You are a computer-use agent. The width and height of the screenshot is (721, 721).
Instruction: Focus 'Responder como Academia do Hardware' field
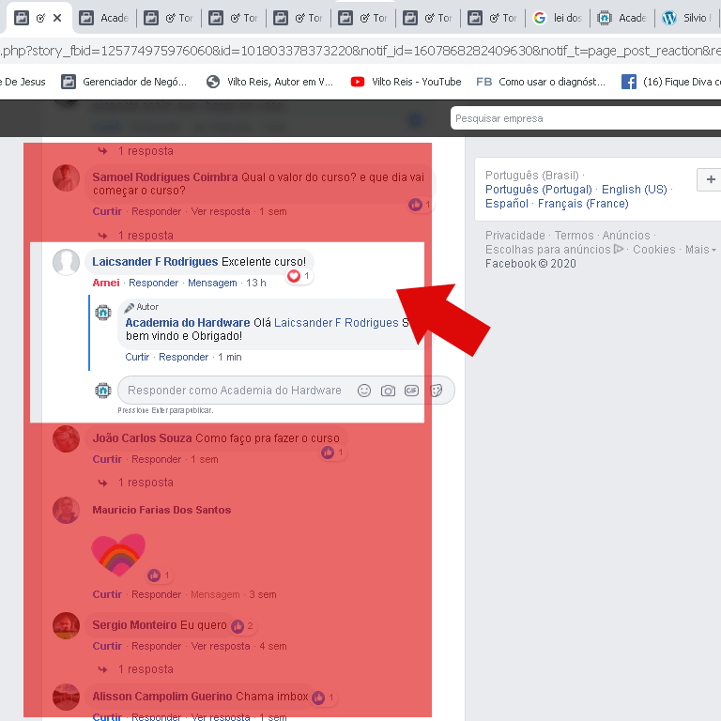[235, 391]
